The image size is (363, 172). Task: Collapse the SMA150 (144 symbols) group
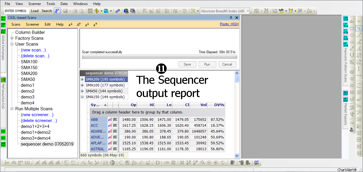click(82, 97)
